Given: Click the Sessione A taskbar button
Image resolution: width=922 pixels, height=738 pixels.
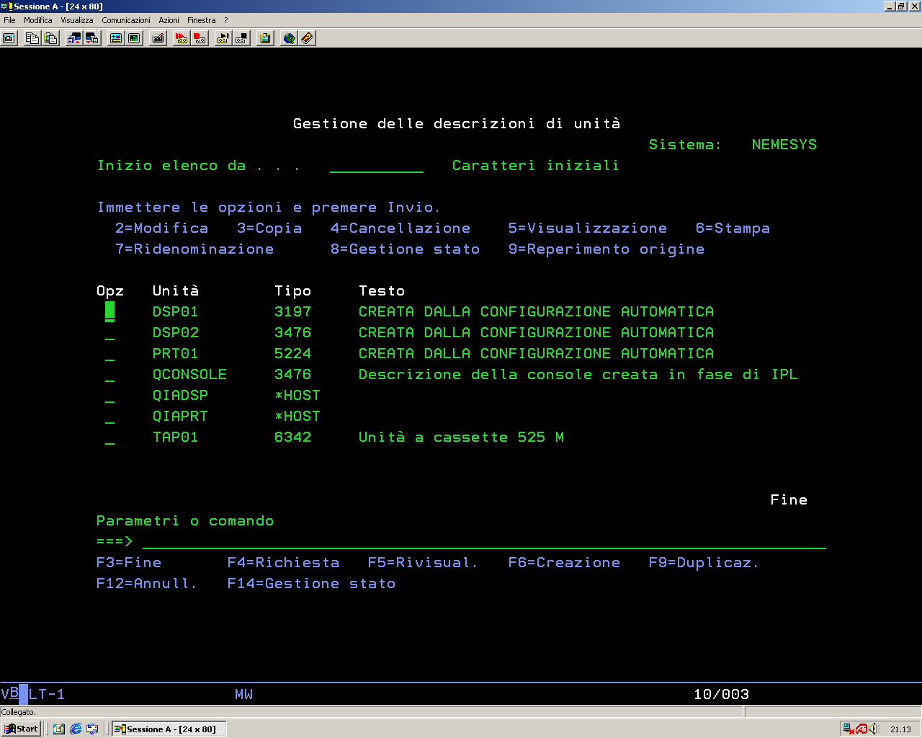Looking at the screenshot, I should [x=169, y=729].
